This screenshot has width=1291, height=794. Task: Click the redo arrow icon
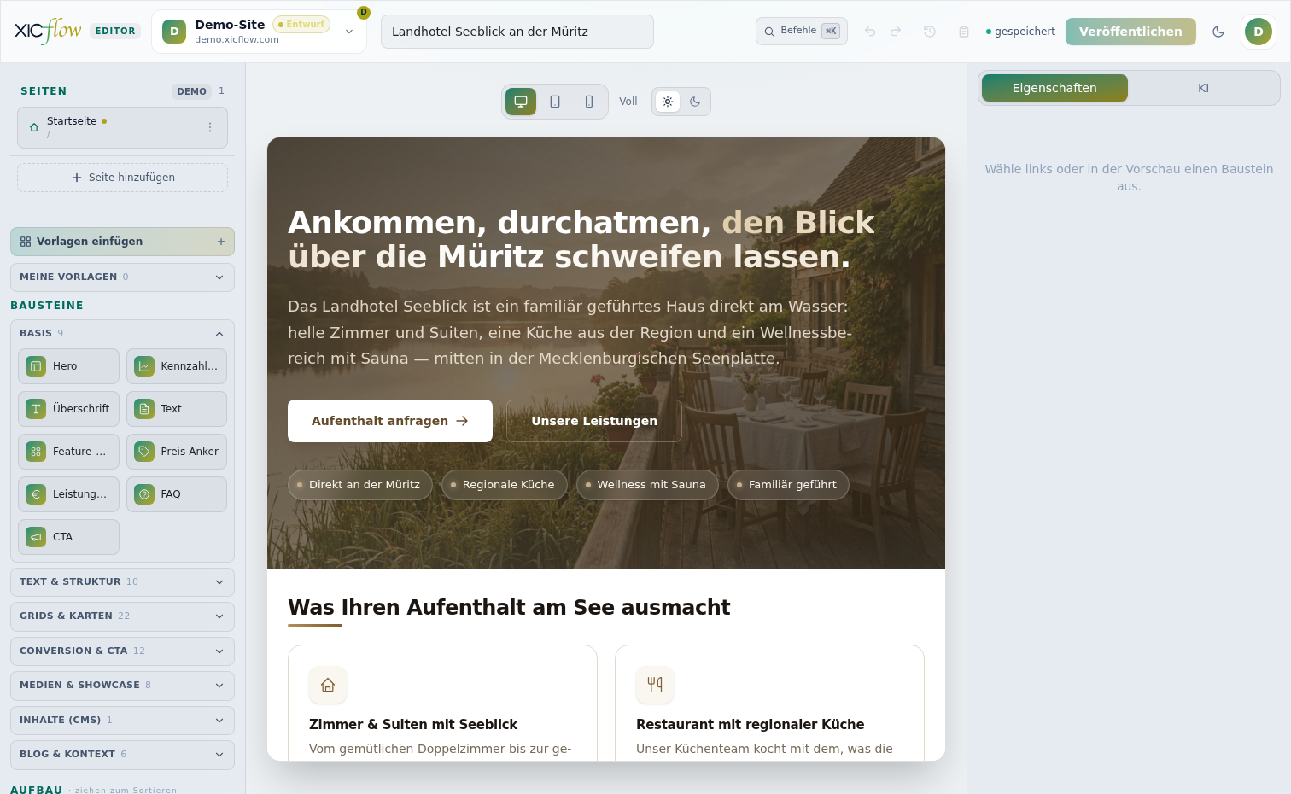click(896, 32)
